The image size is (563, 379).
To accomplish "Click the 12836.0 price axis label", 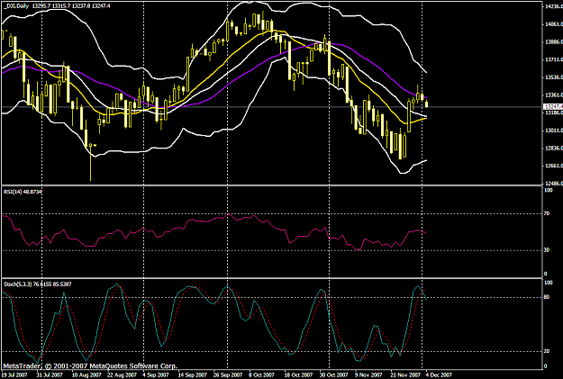I will click(554, 149).
